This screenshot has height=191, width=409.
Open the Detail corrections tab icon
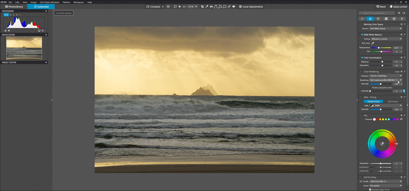pyautogui.click(x=378, y=19)
